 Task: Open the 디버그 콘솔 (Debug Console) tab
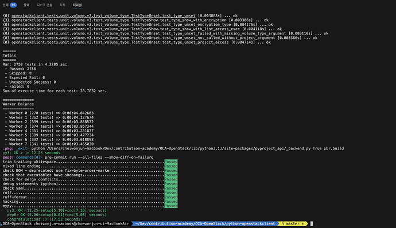tap(44, 5)
